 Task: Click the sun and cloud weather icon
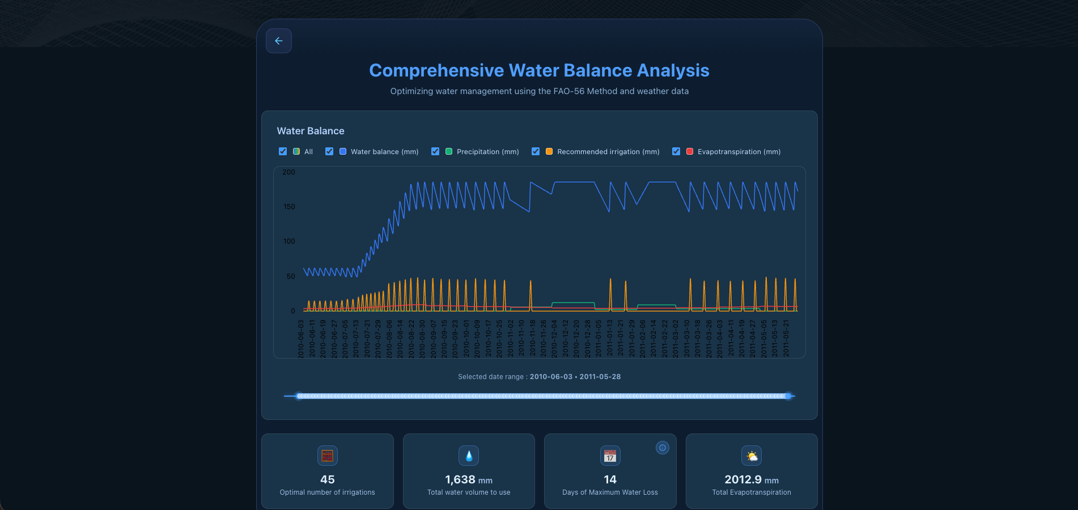point(752,456)
